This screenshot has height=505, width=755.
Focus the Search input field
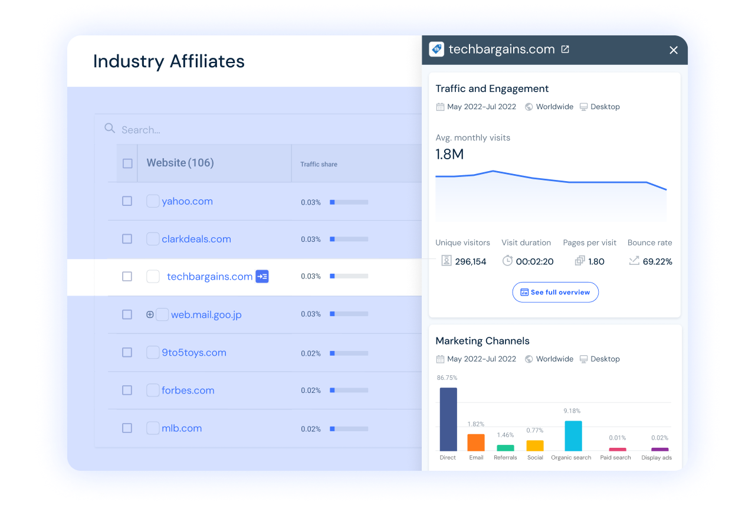click(x=260, y=129)
